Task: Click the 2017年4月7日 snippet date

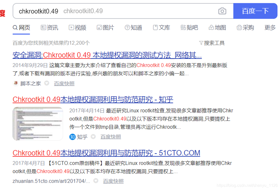Action: tap(29, 163)
